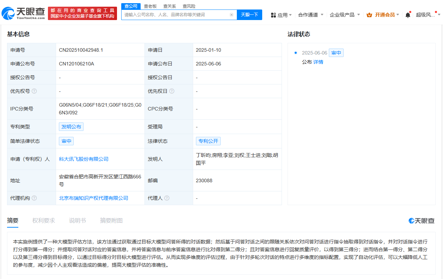This screenshot has height=279, width=443.
Task: Click the 天眼查 watermark logo near the 摘要 tabs
Action: tap(421, 220)
